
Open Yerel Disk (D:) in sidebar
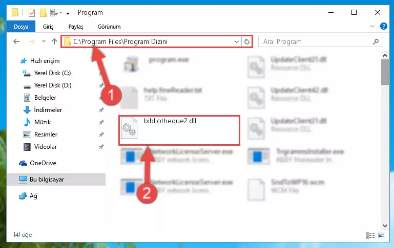47,85
